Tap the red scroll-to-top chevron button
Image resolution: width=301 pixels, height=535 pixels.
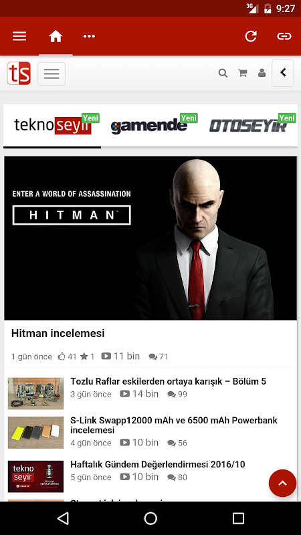point(282,483)
